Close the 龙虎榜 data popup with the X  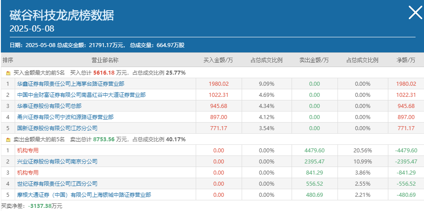[415, 13]
